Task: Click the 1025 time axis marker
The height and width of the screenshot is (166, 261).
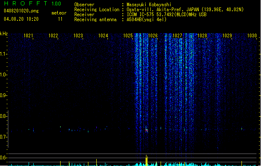Action: pyautogui.click(x=128, y=36)
